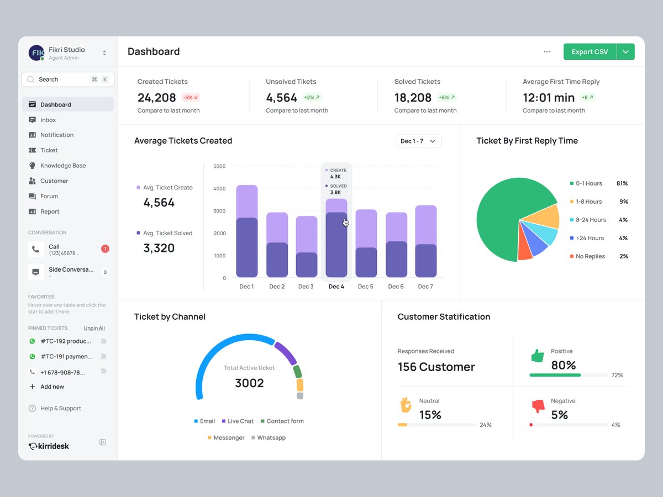
Task: Expand the Export CSV options chevron
Action: (x=625, y=51)
